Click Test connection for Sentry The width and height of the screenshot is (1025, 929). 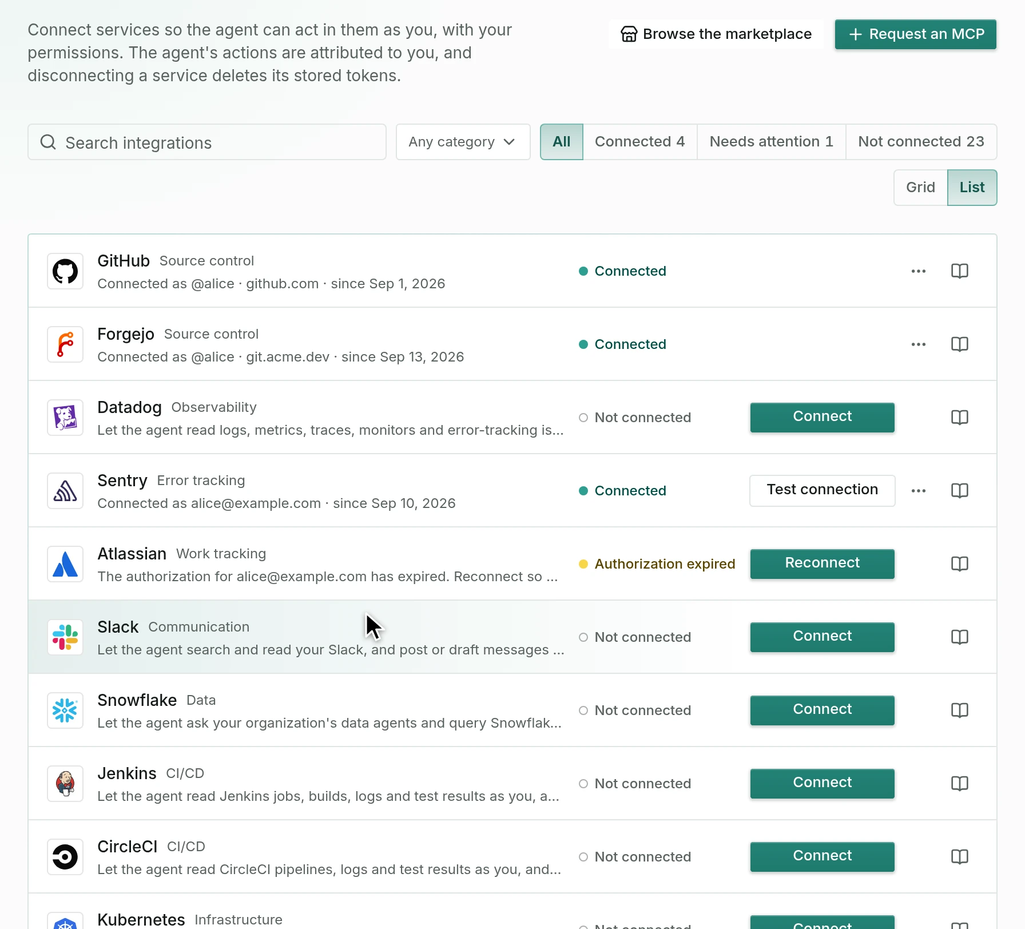[822, 490]
